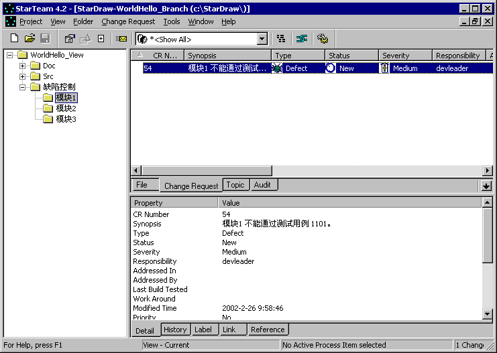Click the New status icon in row 54
Image resolution: width=497 pixels, height=353 pixels.
[330, 68]
